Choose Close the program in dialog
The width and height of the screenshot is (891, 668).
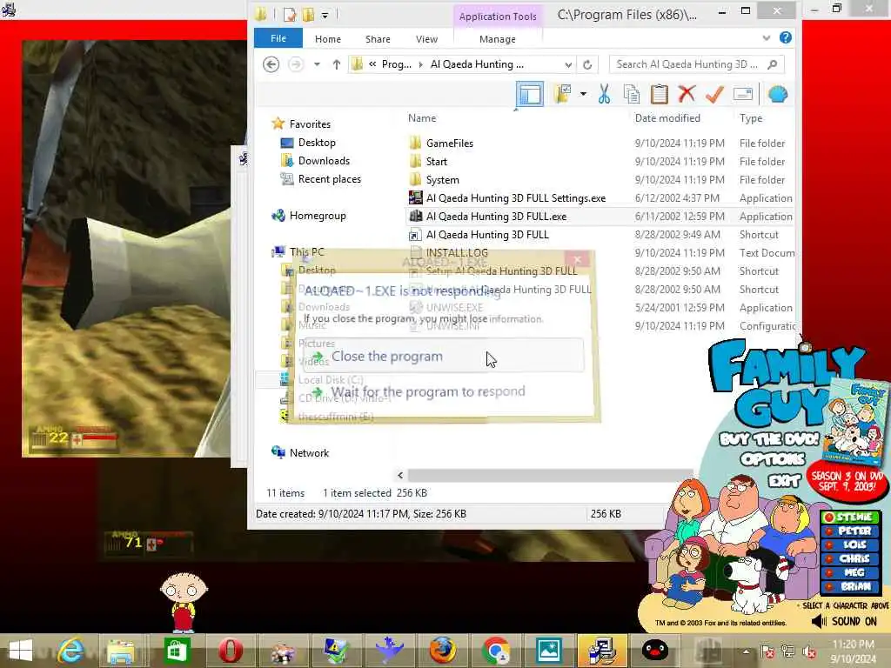click(x=443, y=356)
